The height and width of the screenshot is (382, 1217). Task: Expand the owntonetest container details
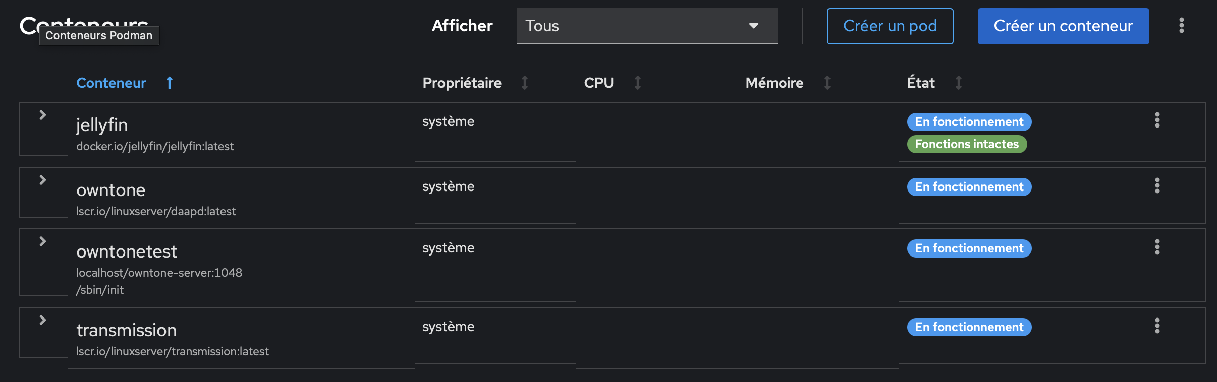tap(43, 241)
